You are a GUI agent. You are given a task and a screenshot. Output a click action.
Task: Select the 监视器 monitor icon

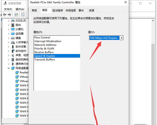13,34
